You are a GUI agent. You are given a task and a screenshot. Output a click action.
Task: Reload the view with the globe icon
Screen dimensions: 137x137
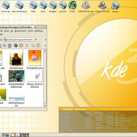coord(16,46)
